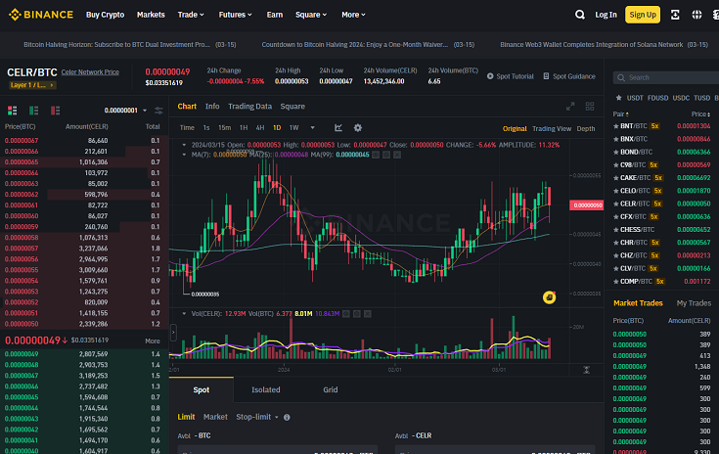
Task: Show both bids and asks order book view
Action: [x=13, y=111]
